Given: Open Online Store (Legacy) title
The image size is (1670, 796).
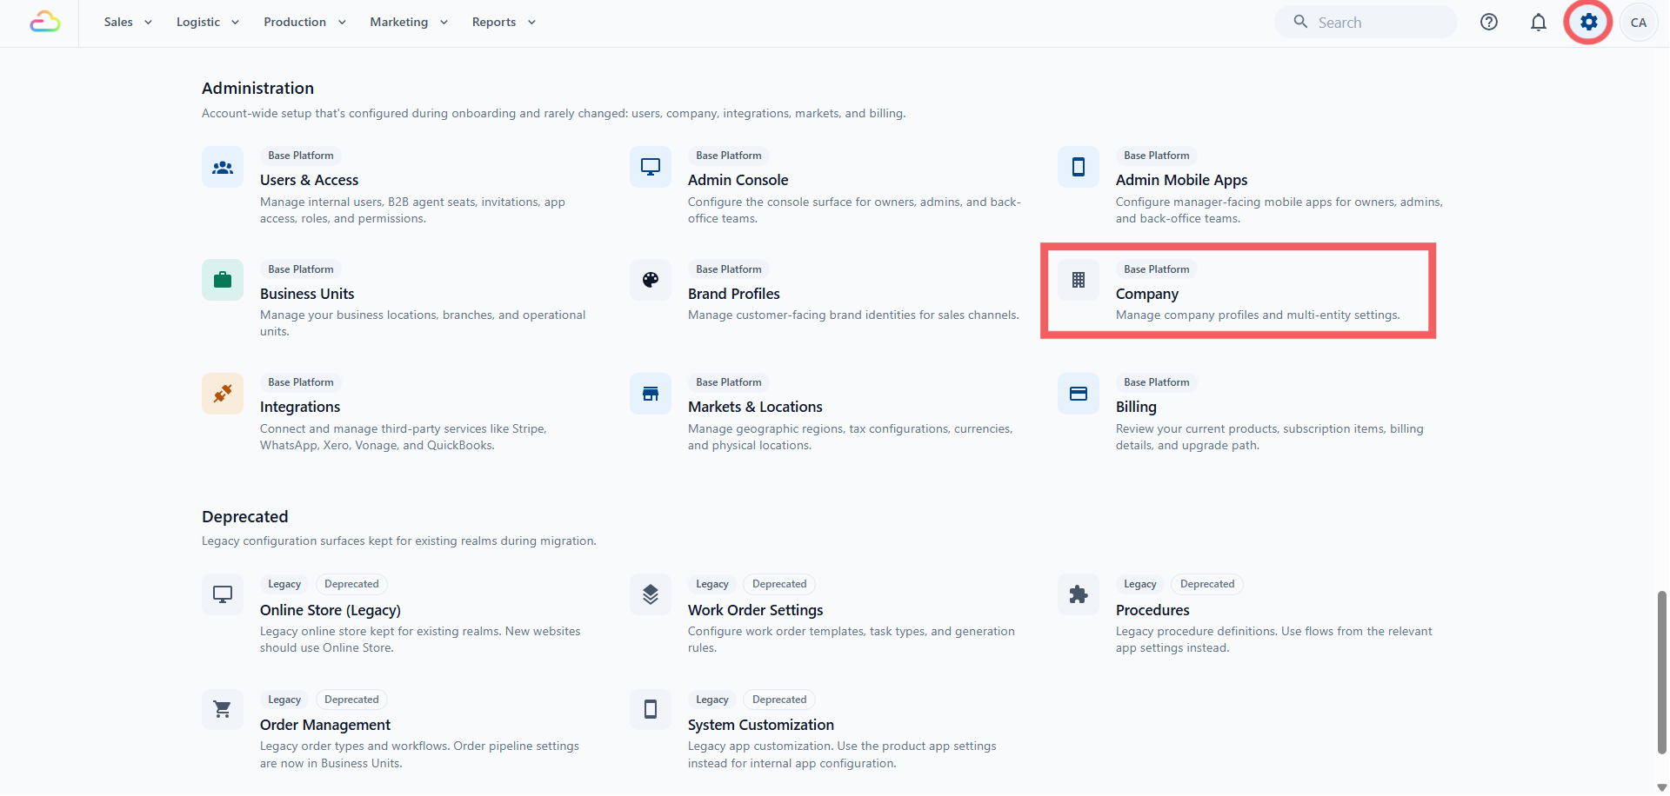Looking at the screenshot, I should coord(331,610).
